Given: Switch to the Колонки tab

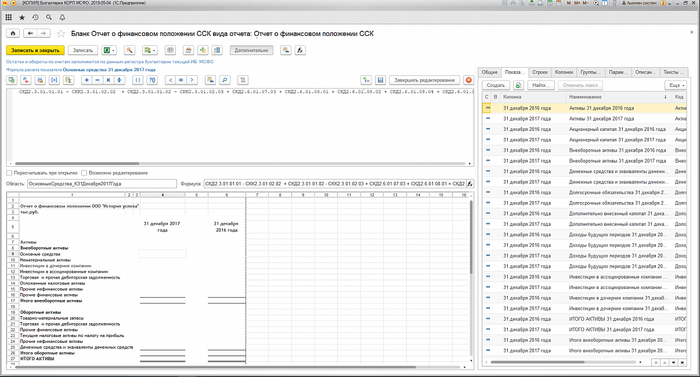Looking at the screenshot, I should 564,72.
